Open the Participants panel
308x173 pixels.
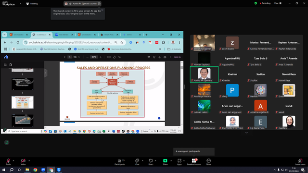tap(120, 162)
